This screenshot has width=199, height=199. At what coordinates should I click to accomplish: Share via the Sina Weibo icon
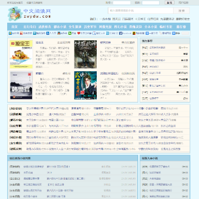click(26, 33)
